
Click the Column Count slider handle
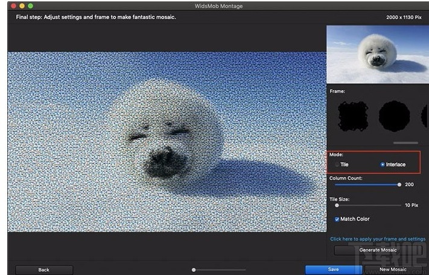click(x=399, y=185)
